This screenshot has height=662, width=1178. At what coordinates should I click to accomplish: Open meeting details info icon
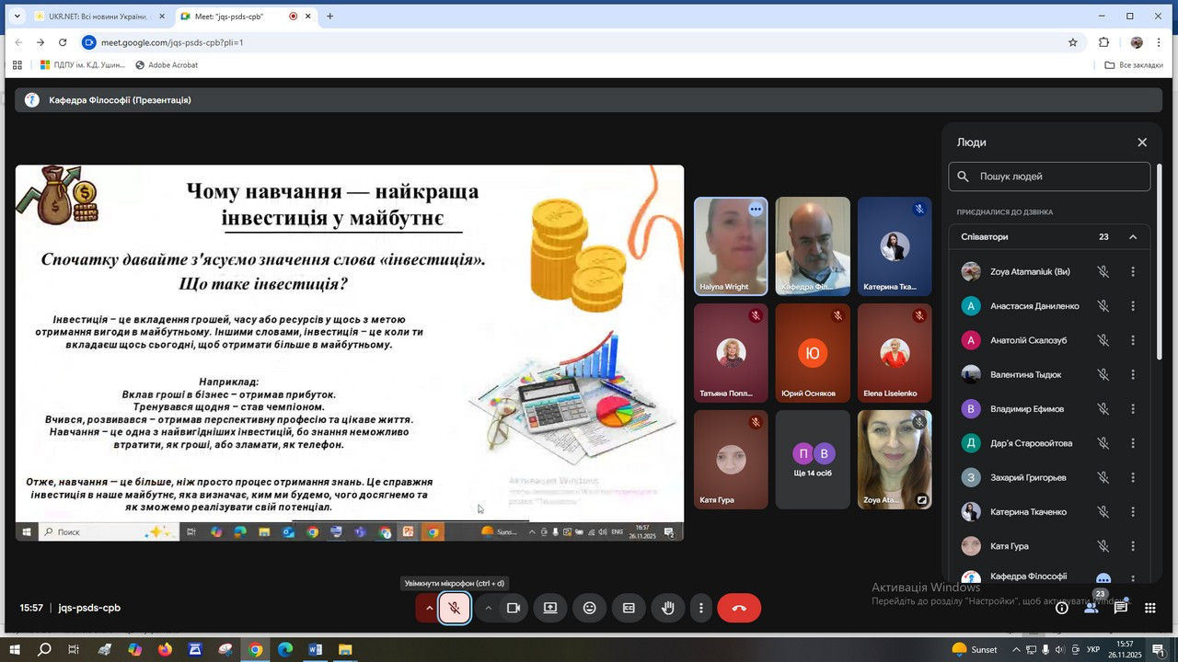(1062, 608)
